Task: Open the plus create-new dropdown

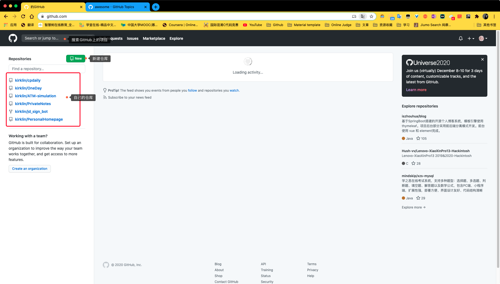Action: (471, 38)
